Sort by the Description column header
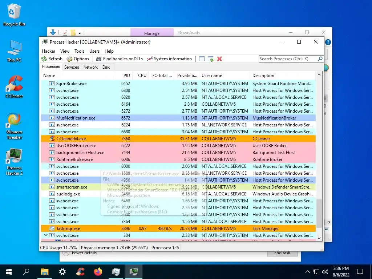 click(283, 76)
